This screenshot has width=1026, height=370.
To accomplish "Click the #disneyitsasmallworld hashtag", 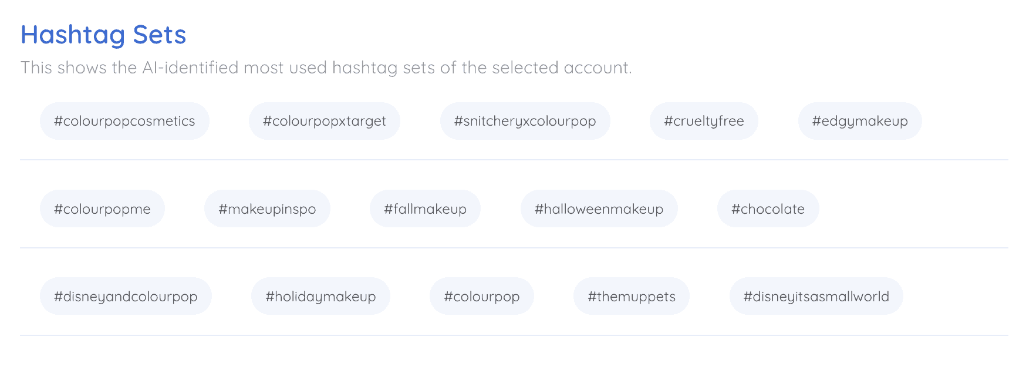I will pos(816,296).
